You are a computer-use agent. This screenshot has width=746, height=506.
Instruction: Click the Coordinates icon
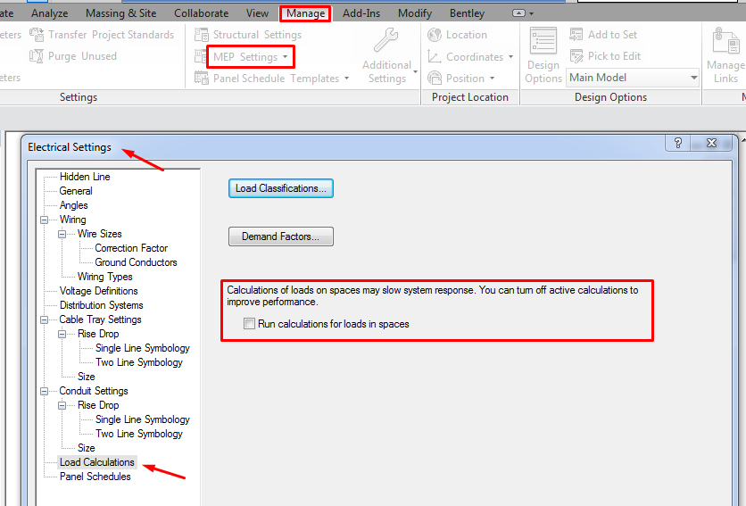435,56
